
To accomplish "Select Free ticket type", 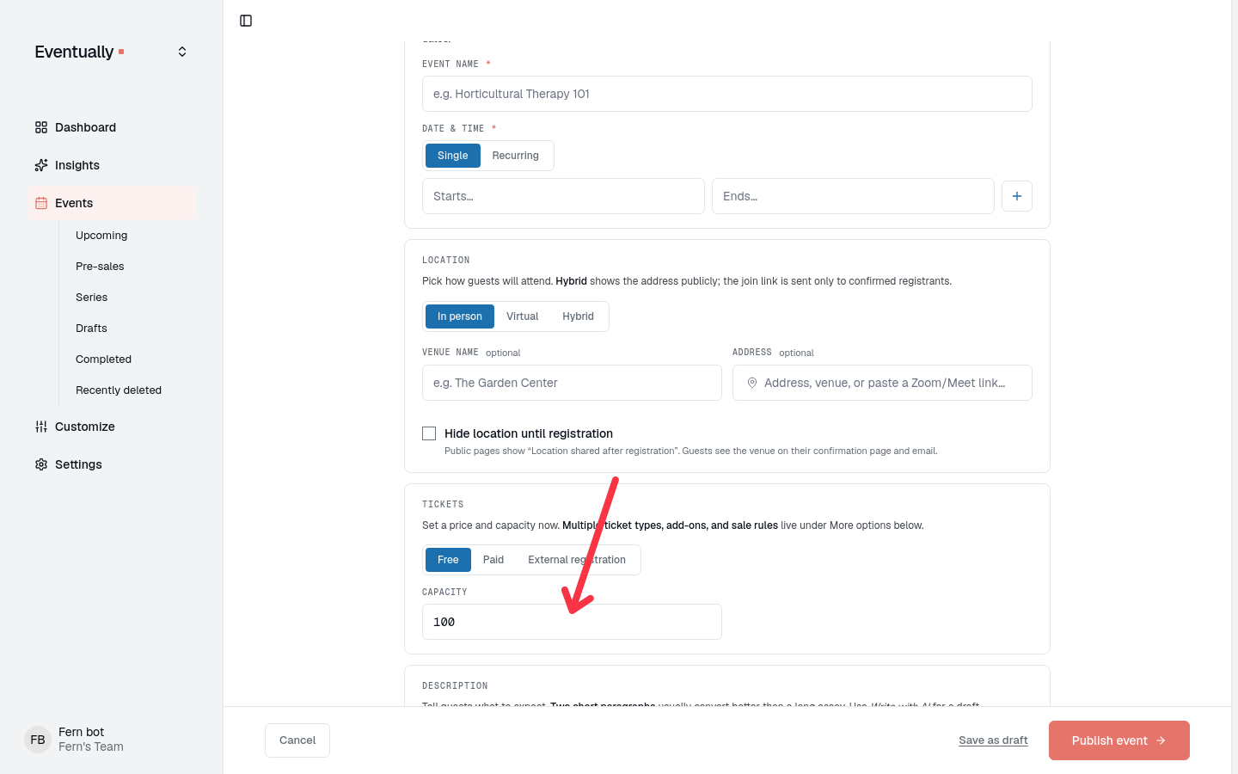I will pos(448,560).
